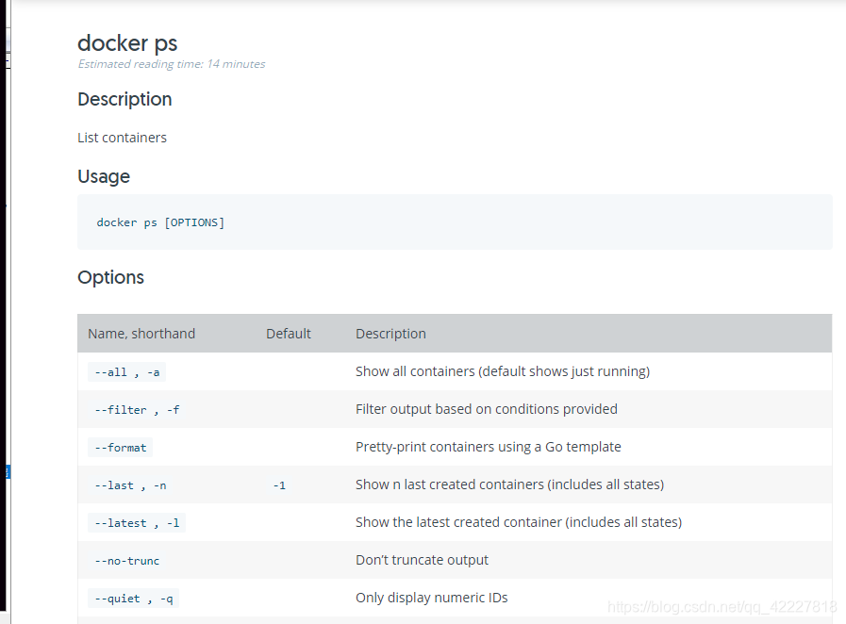
Task: Click the "docker ps" page title
Action: [x=127, y=43]
